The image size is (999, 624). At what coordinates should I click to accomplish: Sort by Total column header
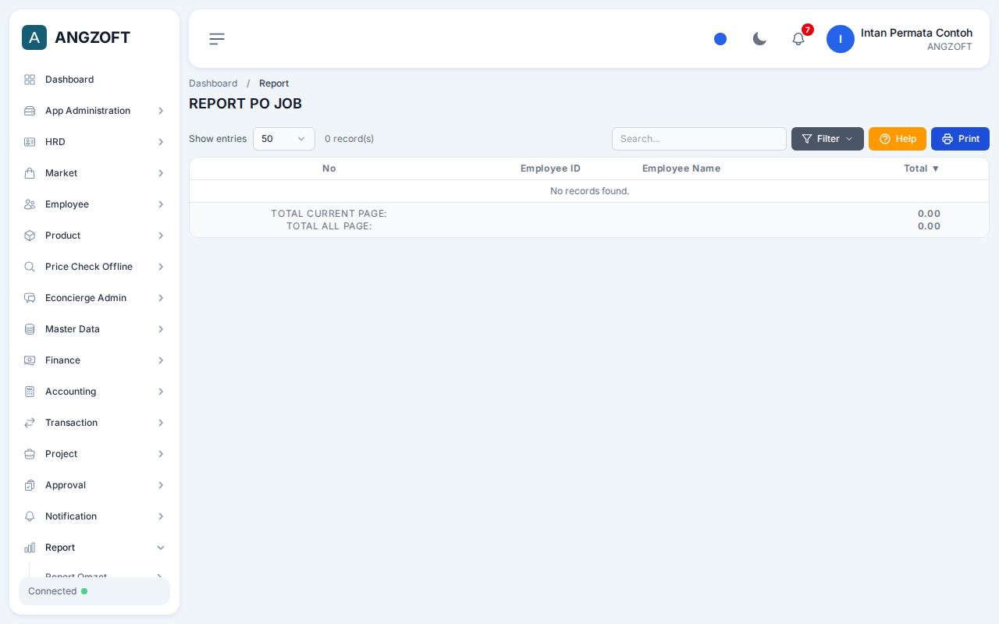click(x=921, y=168)
